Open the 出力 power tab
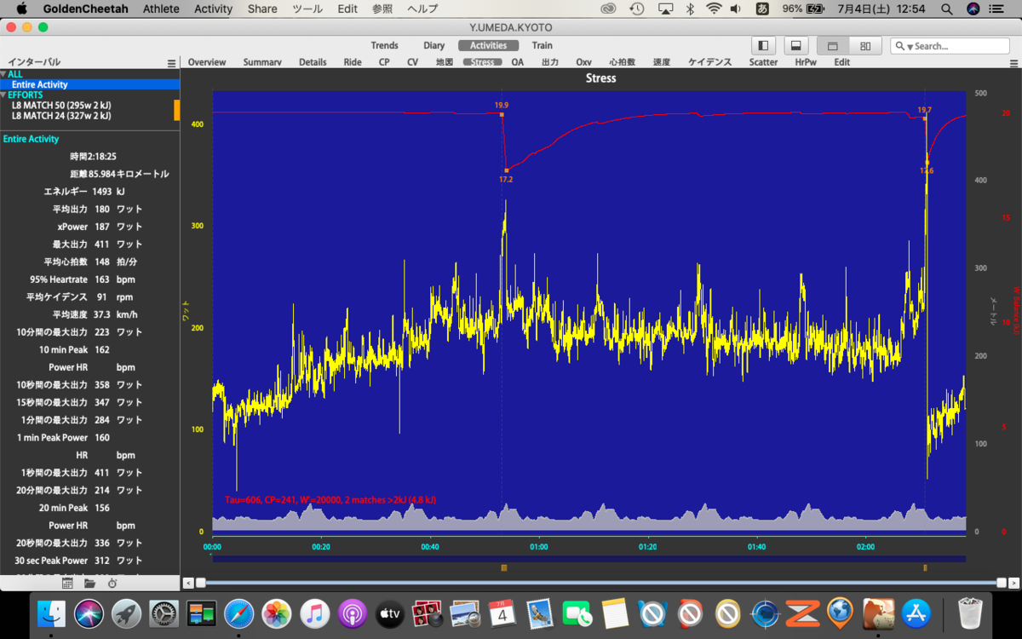Screen dimensions: 1022x639 (550, 62)
